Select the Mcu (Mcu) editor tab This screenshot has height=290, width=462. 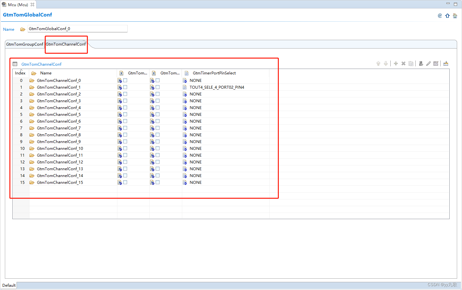click(18, 5)
